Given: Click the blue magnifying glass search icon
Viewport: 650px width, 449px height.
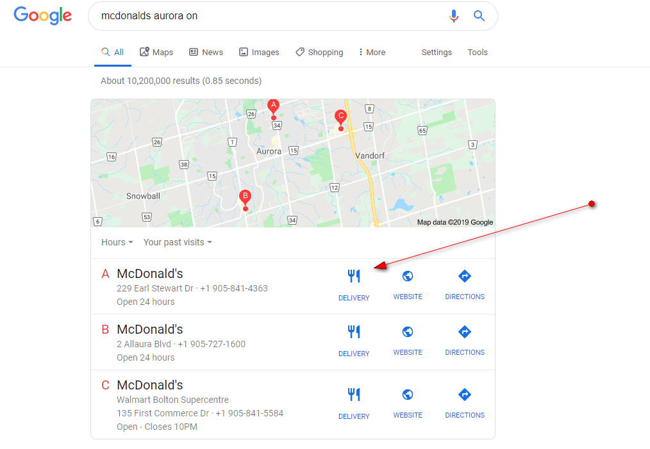Looking at the screenshot, I should 479,16.
